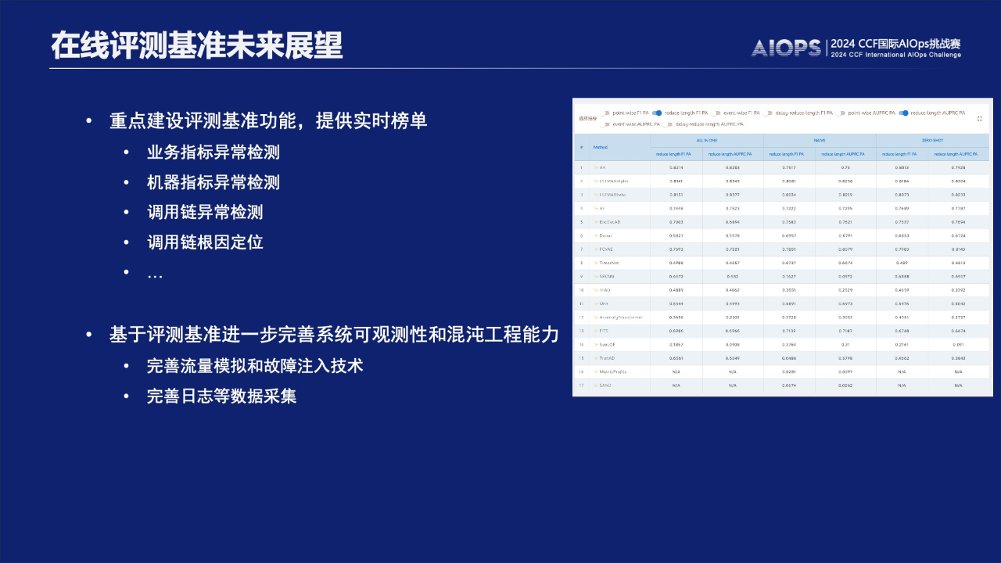Select the ZERO-SHOT column group header

point(932,140)
